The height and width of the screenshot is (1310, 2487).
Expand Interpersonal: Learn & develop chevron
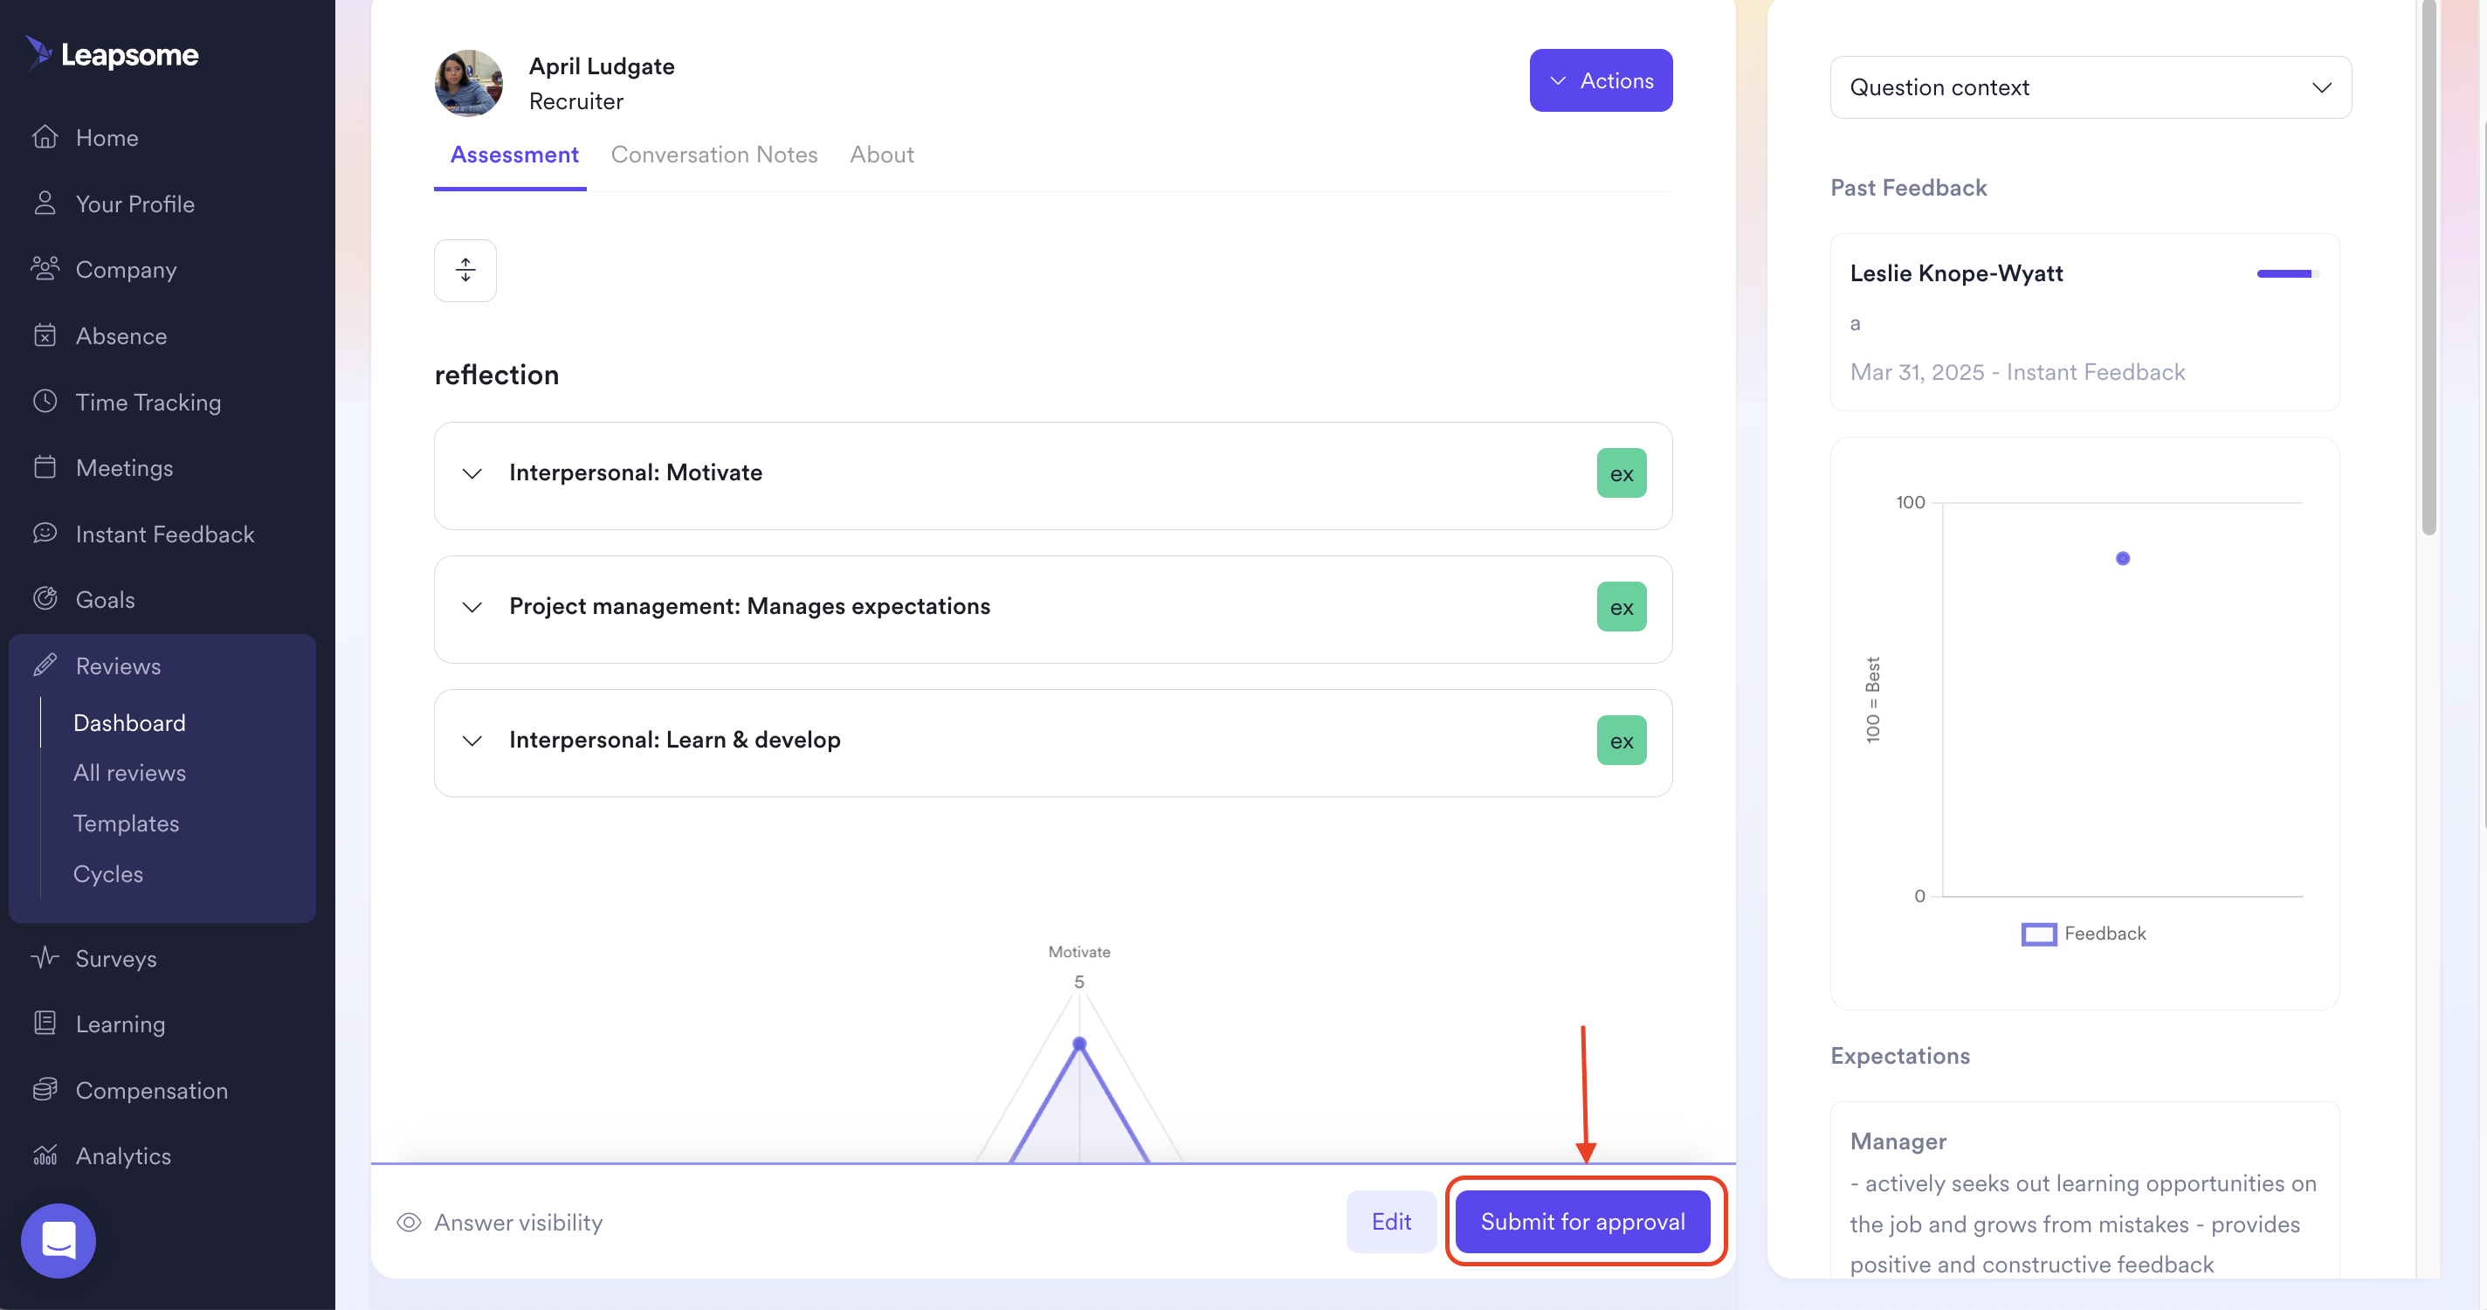[472, 741]
